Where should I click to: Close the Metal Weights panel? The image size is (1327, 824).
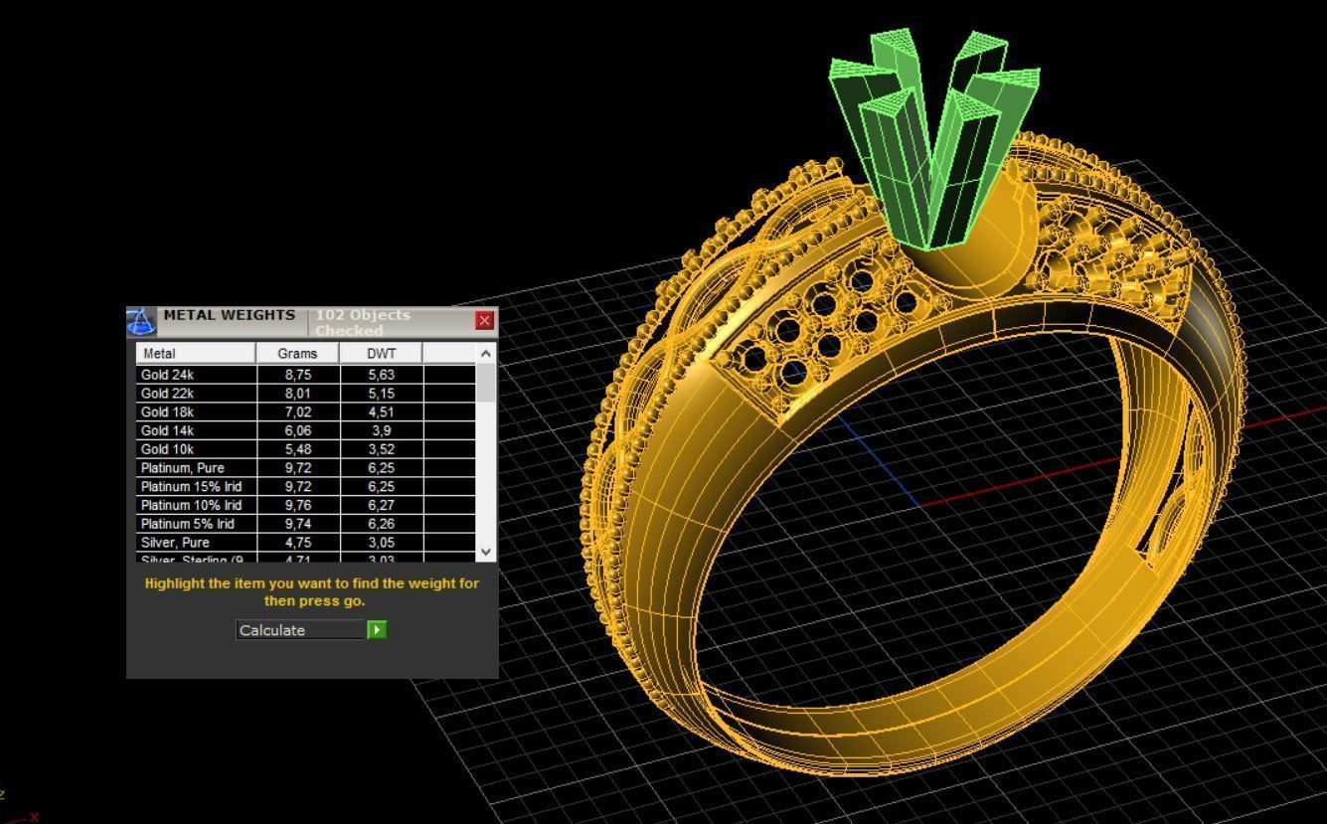[x=485, y=320]
